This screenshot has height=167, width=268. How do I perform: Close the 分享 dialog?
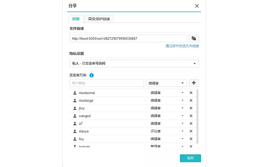(x=197, y=6)
